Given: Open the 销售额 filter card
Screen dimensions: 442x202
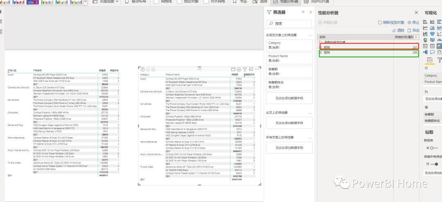Looking at the screenshot, I should coord(289,71).
